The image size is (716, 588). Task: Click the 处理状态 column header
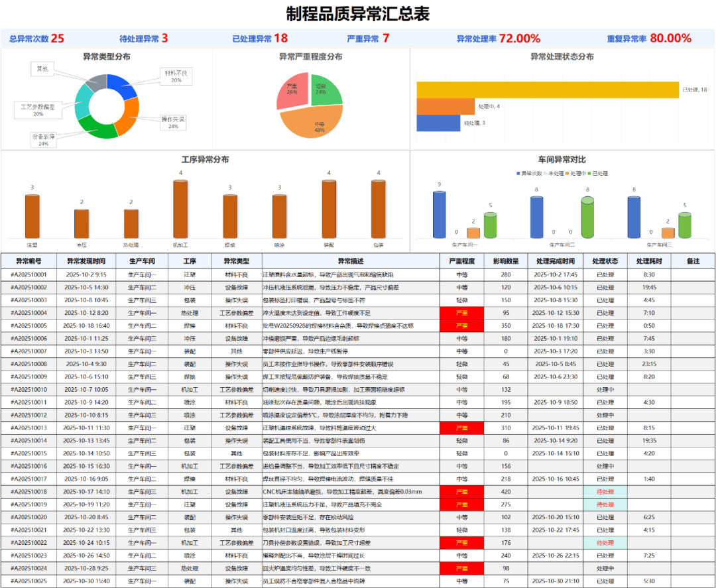point(605,261)
